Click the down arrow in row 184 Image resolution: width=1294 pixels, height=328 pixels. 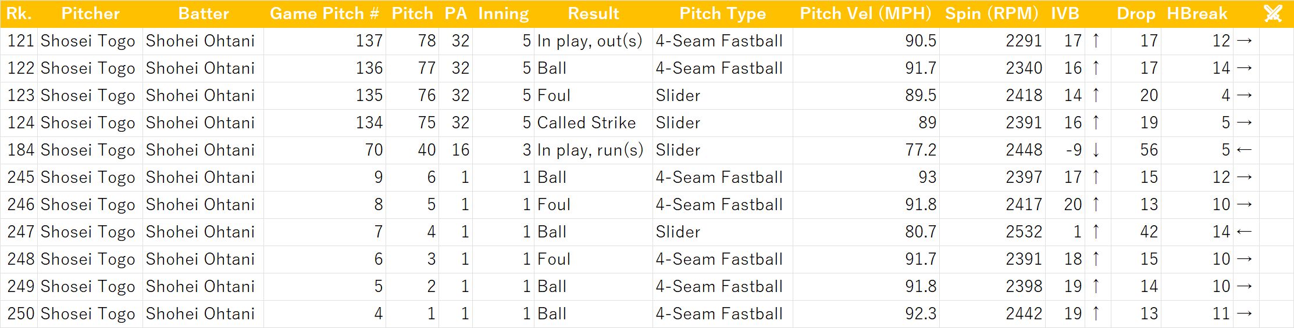click(1096, 150)
